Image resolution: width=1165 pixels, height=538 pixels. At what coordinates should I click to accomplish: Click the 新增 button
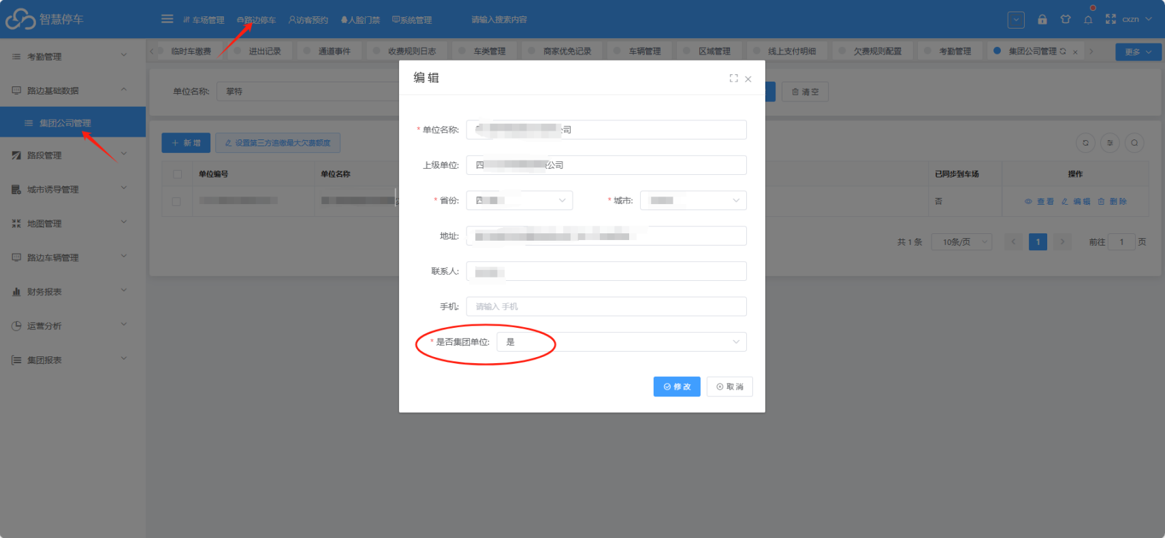tap(186, 143)
